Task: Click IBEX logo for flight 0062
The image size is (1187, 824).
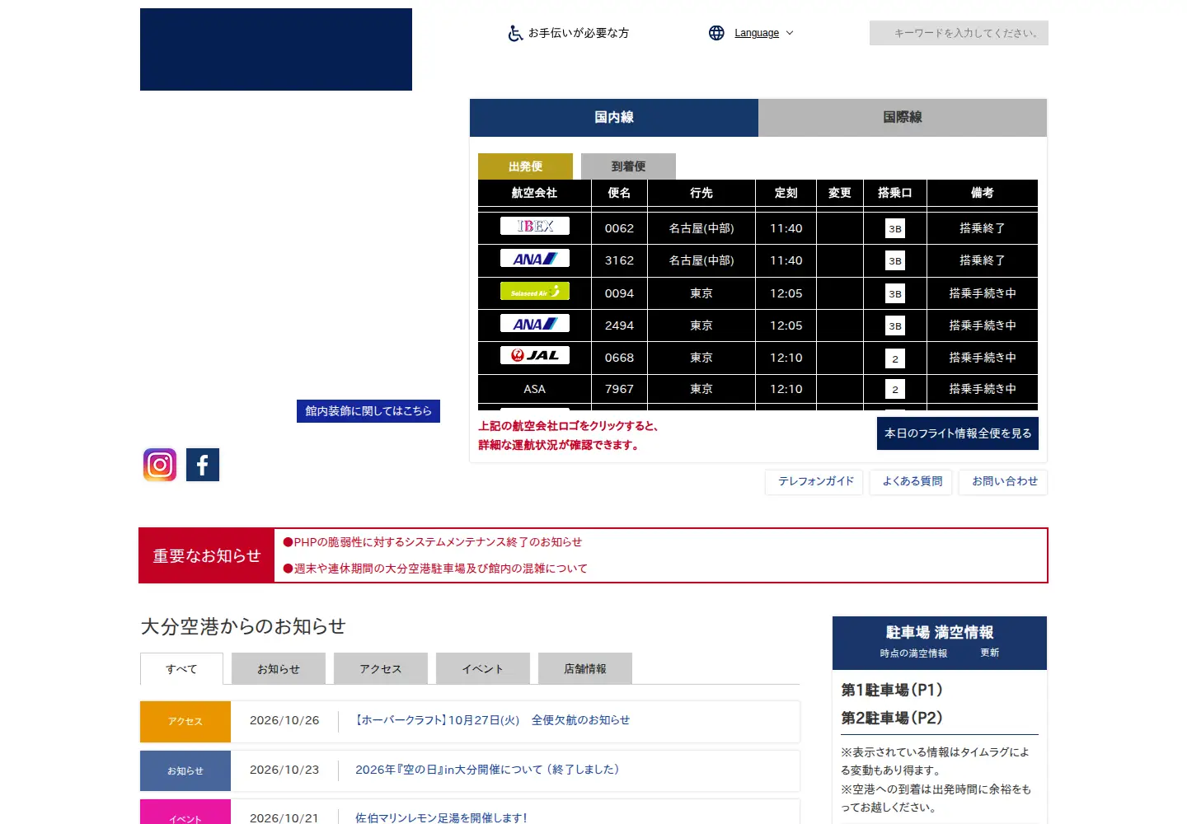Action: coord(535,226)
